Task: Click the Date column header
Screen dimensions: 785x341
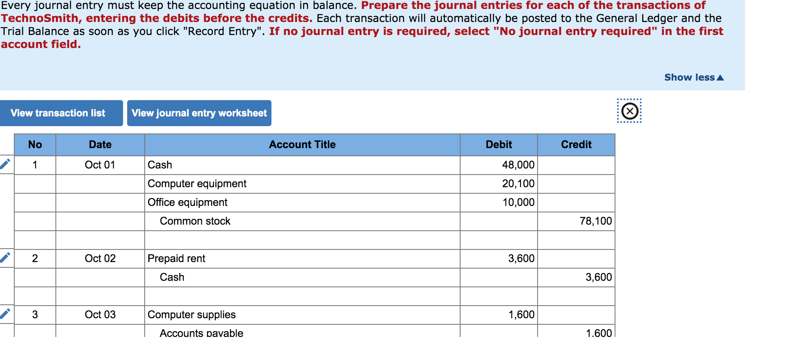Action: pos(100,144)
